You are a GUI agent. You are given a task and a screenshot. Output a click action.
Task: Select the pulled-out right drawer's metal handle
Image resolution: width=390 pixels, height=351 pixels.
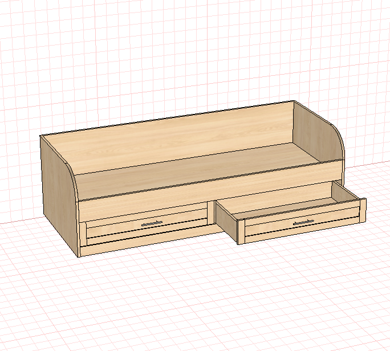[x=303, y=222]
